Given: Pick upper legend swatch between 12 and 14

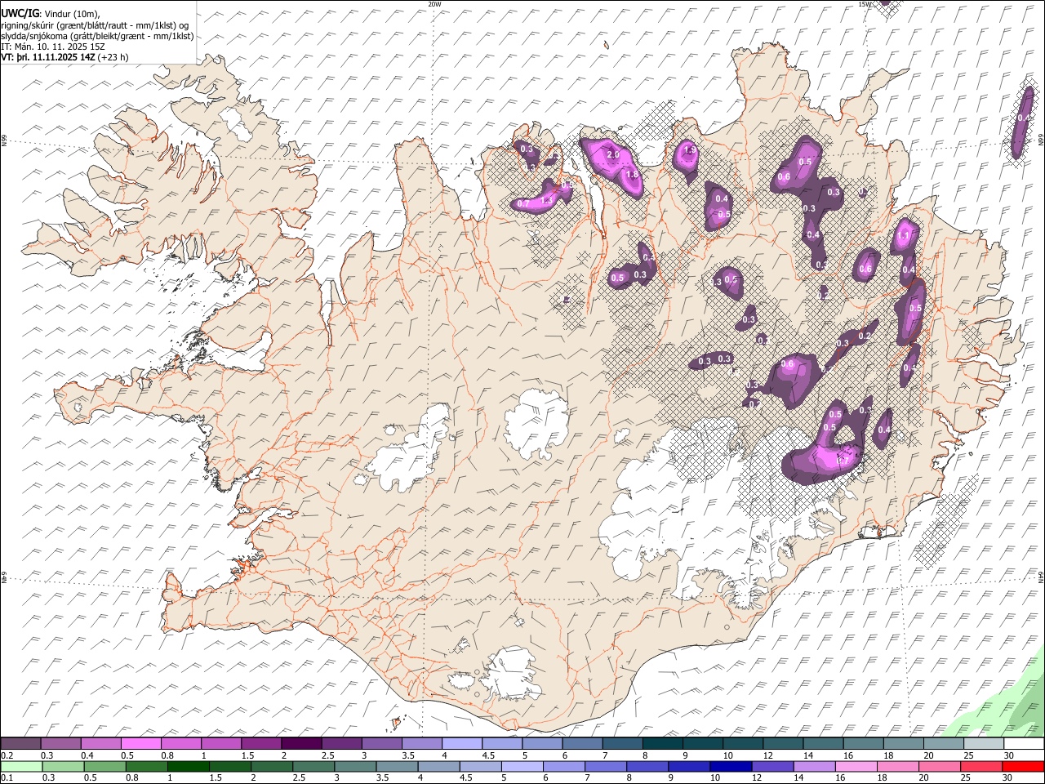Looking at the screenshot, I should click(783, 743).
